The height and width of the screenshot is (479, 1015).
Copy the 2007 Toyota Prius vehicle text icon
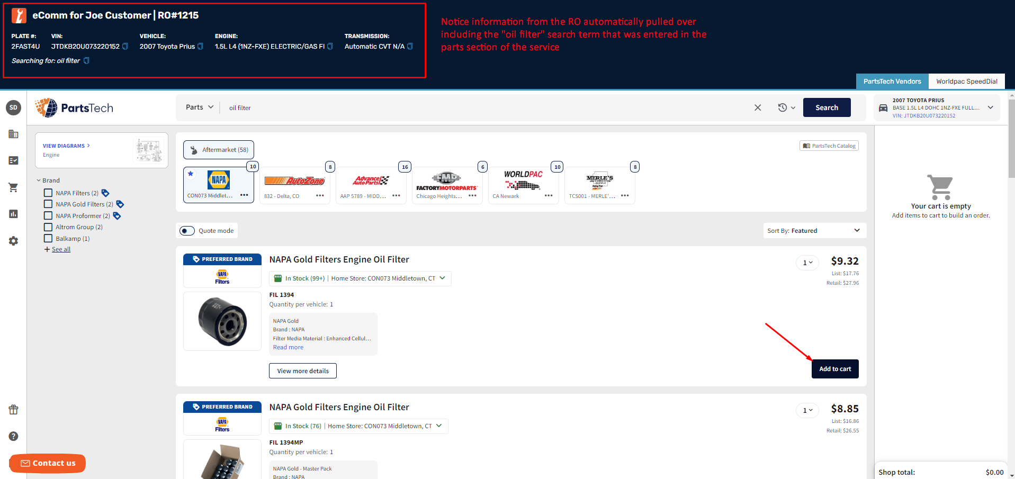(200, 47)
